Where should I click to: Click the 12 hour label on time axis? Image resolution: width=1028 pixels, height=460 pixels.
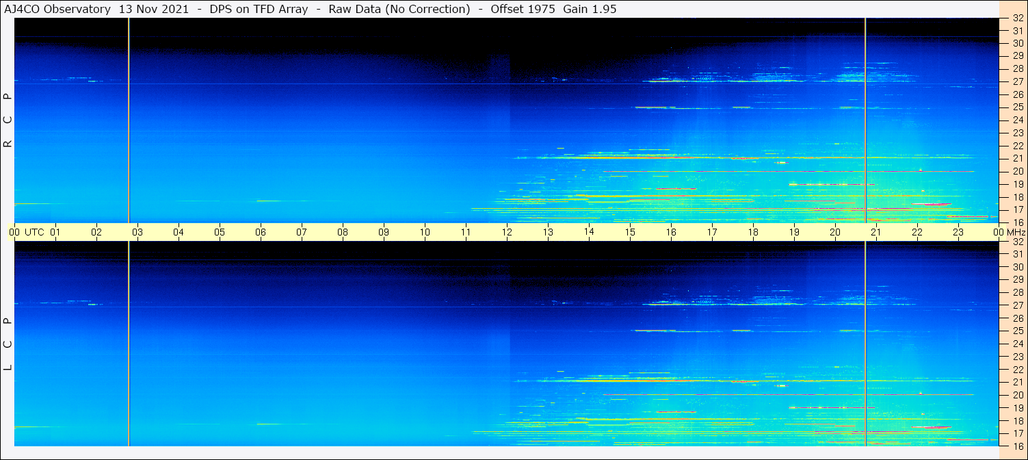point(507,232)
